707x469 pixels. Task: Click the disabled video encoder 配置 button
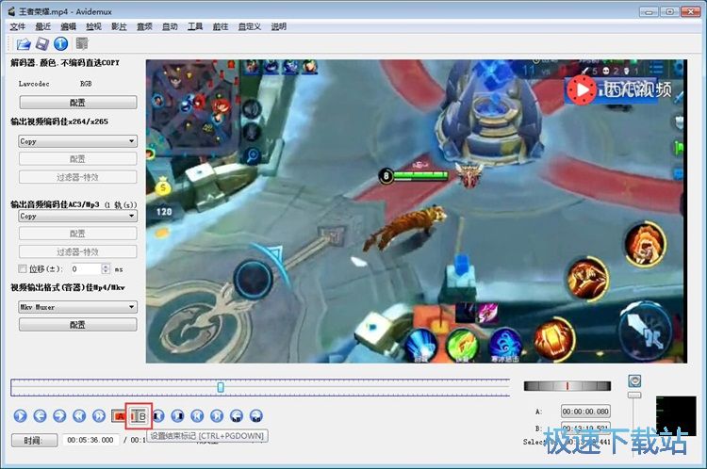click(x=77, y=158)
